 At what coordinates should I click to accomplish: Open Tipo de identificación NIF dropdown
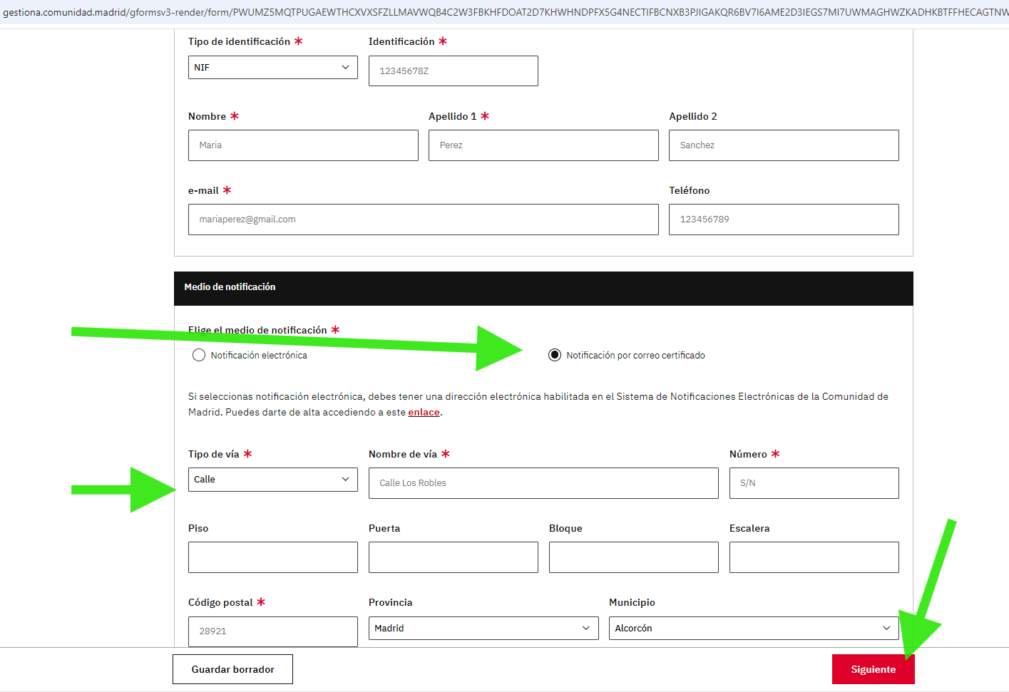click(x=272, y=68)
